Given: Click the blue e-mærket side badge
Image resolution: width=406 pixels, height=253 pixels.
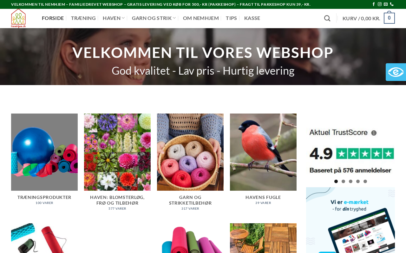Looking at the screenshot, I should pos(396,72).
